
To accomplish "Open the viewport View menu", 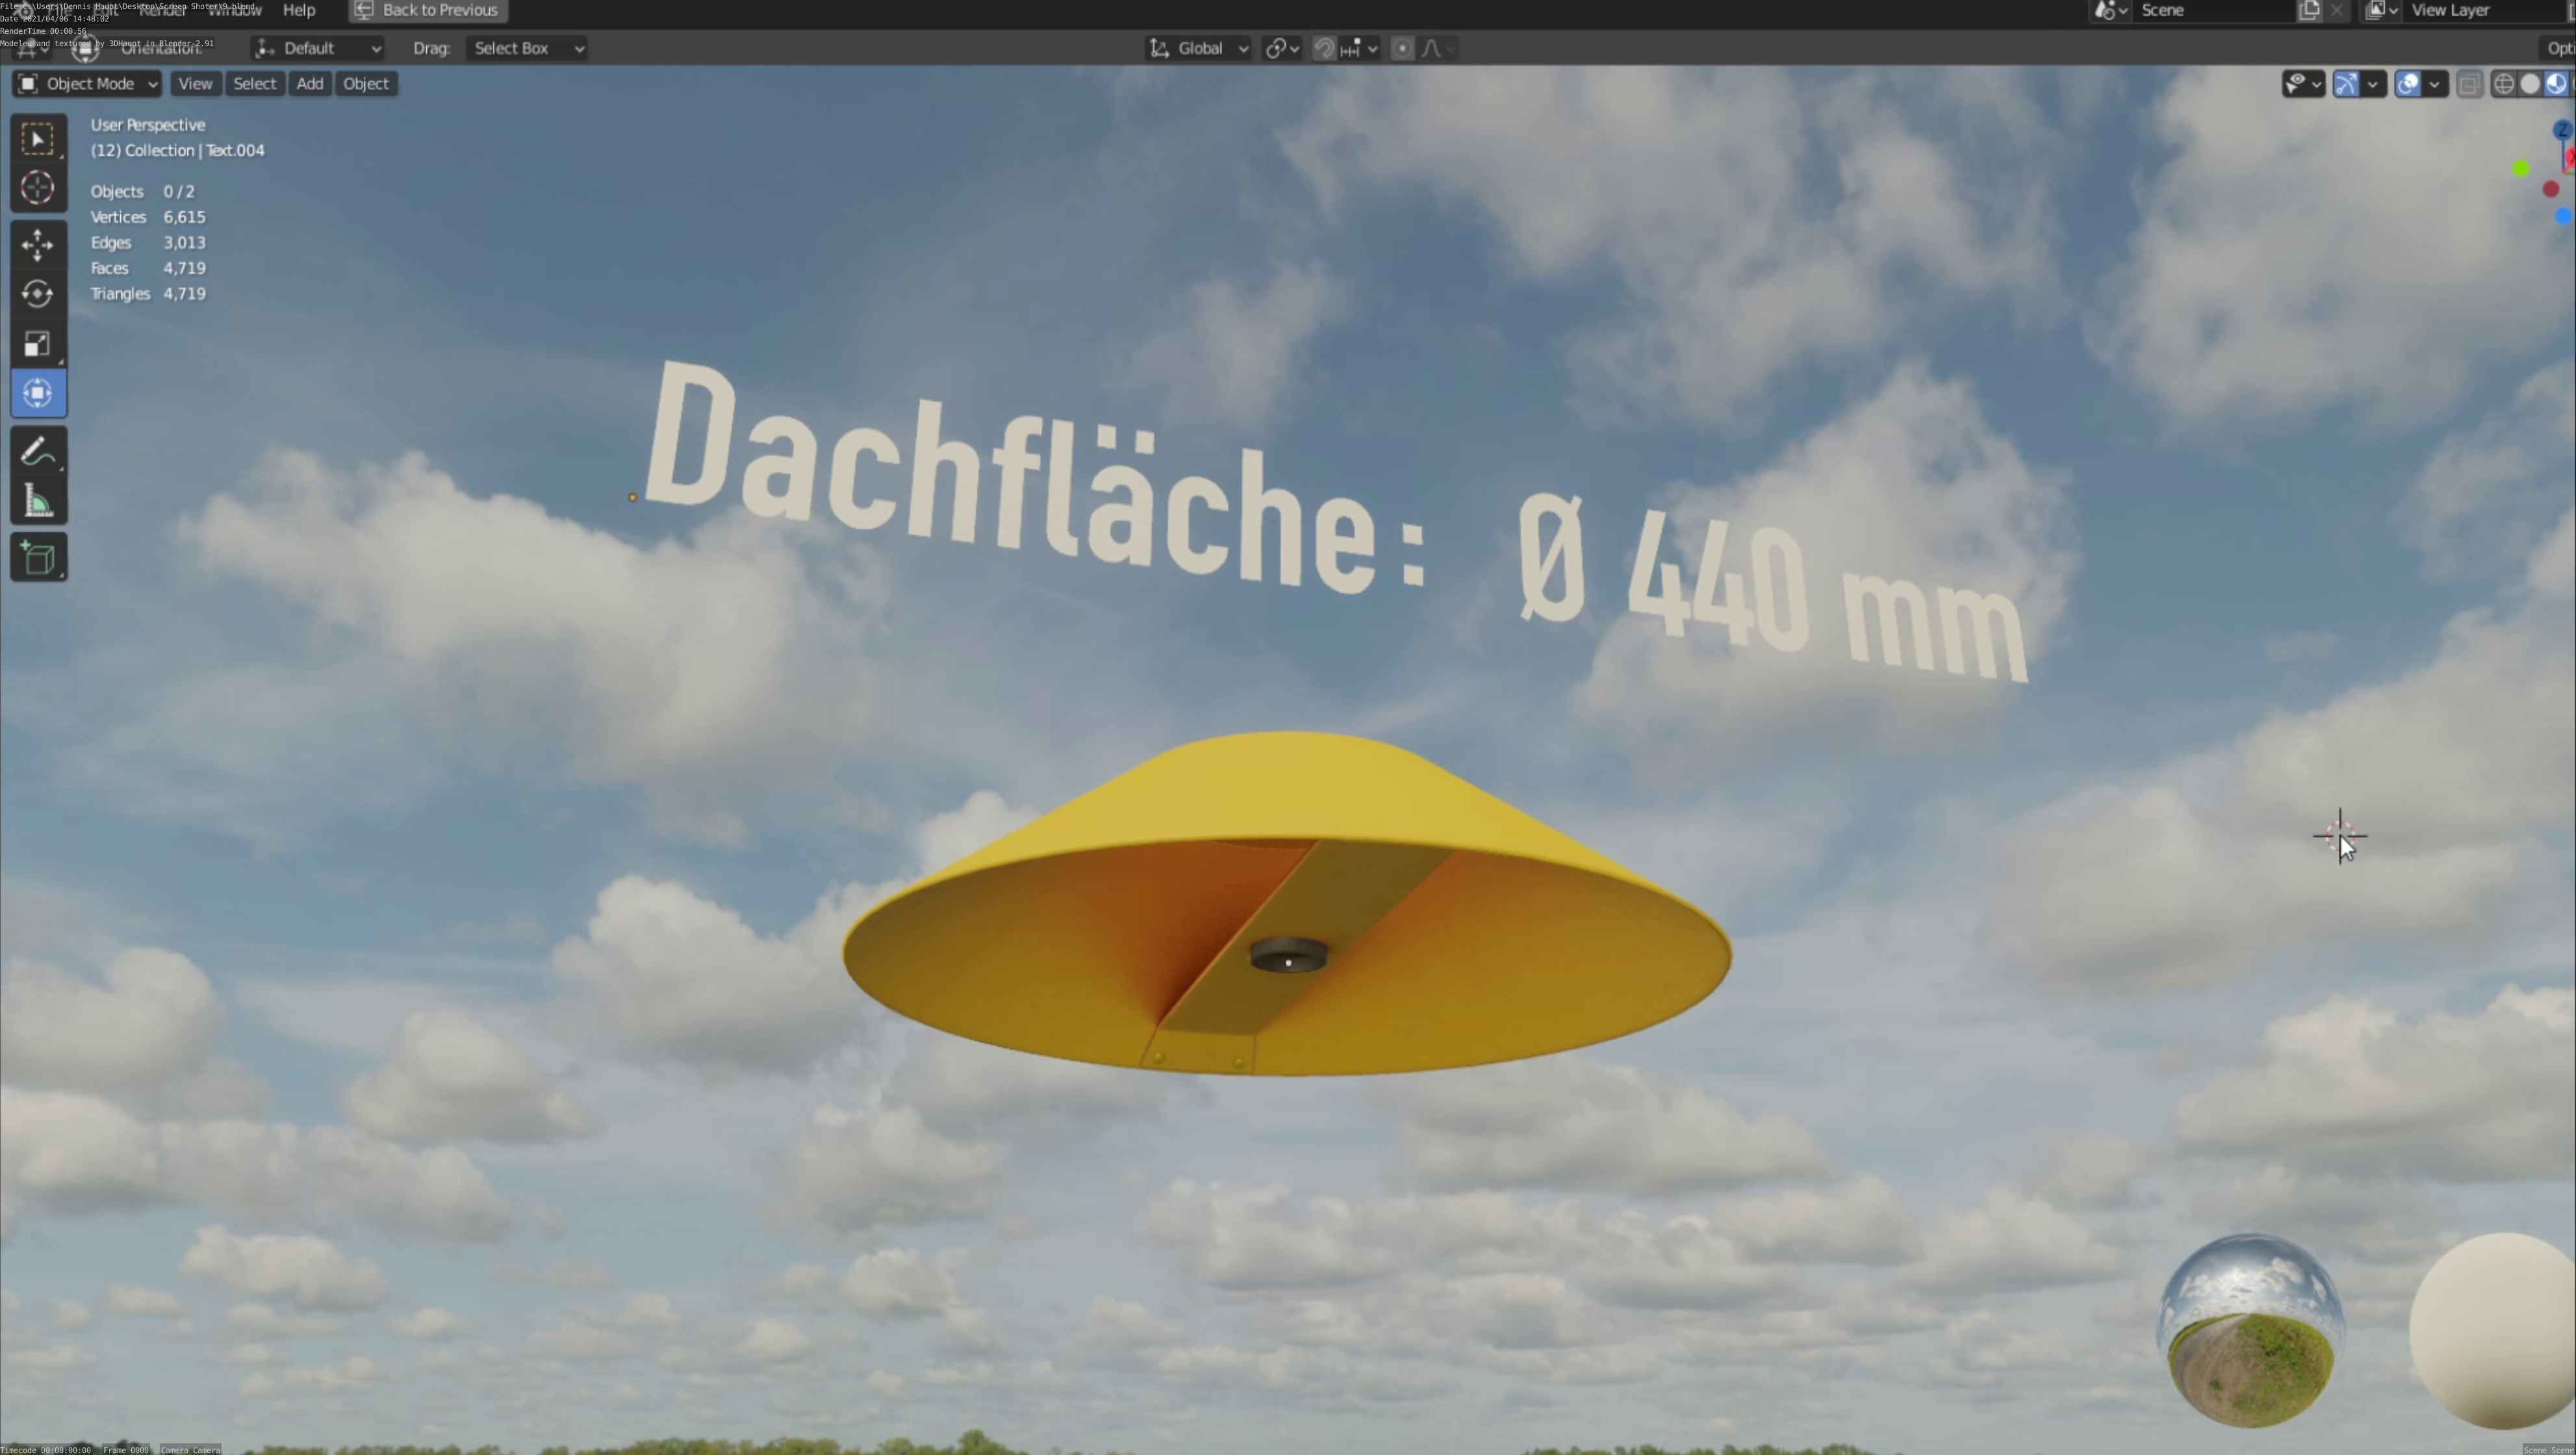I will (x=195, y=84).
